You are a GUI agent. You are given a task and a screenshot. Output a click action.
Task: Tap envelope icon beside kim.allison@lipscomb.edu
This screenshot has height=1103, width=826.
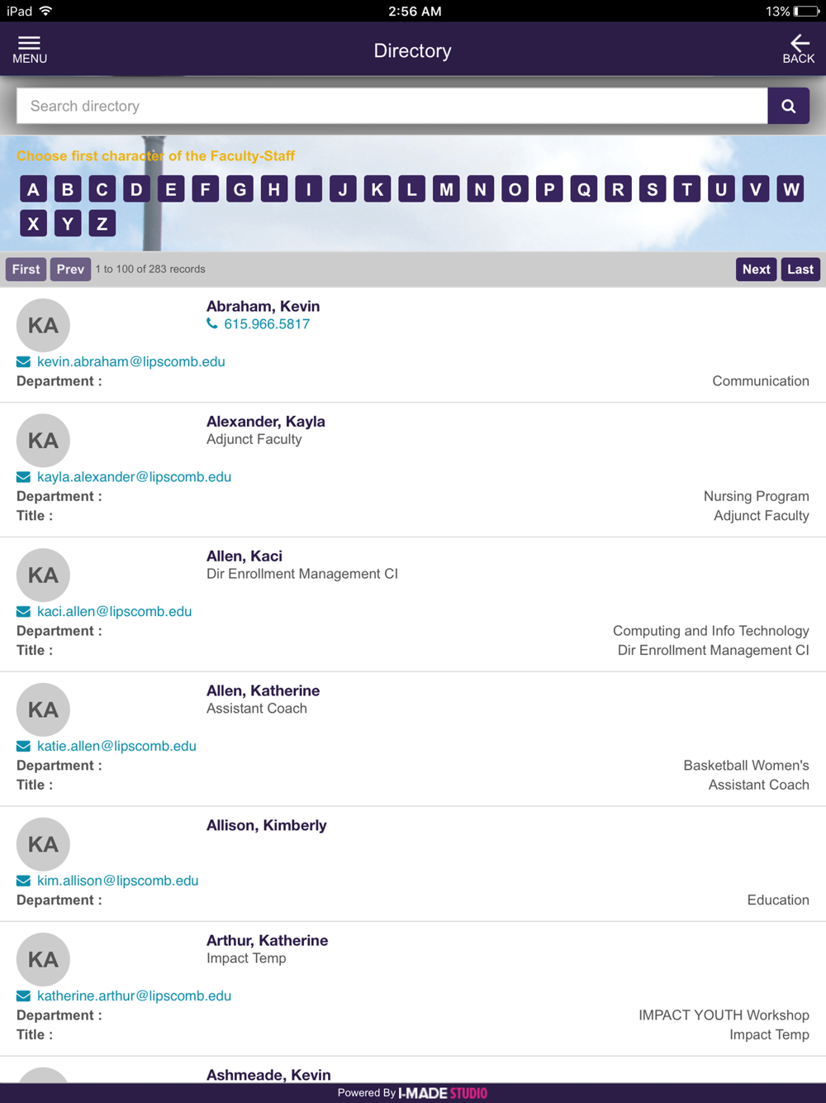[24, 881]
